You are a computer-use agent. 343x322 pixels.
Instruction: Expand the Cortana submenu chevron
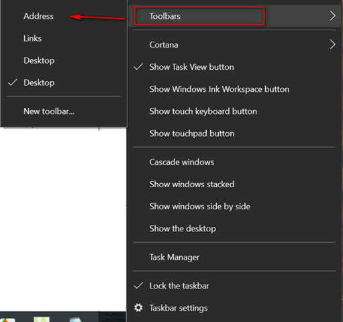coord(332,44)
